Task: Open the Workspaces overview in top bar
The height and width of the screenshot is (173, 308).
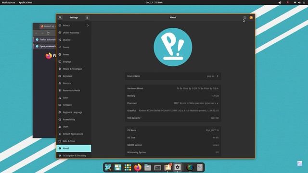Action: (x=8, y=2)
